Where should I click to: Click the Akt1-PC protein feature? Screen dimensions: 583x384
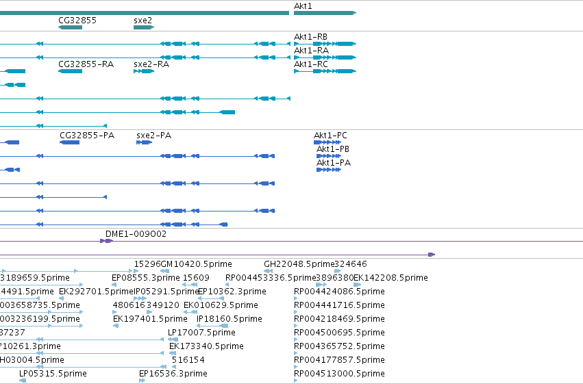[327, 142]
